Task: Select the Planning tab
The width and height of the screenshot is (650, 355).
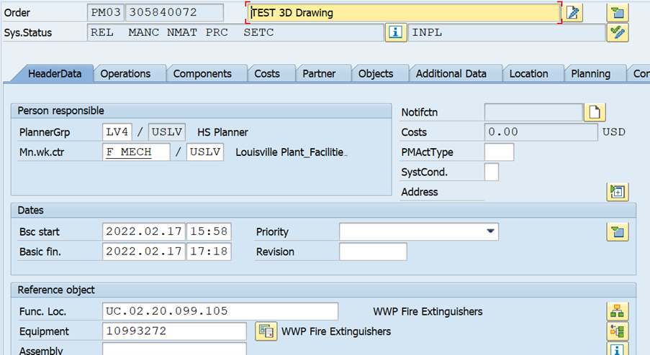Action: 590,73
